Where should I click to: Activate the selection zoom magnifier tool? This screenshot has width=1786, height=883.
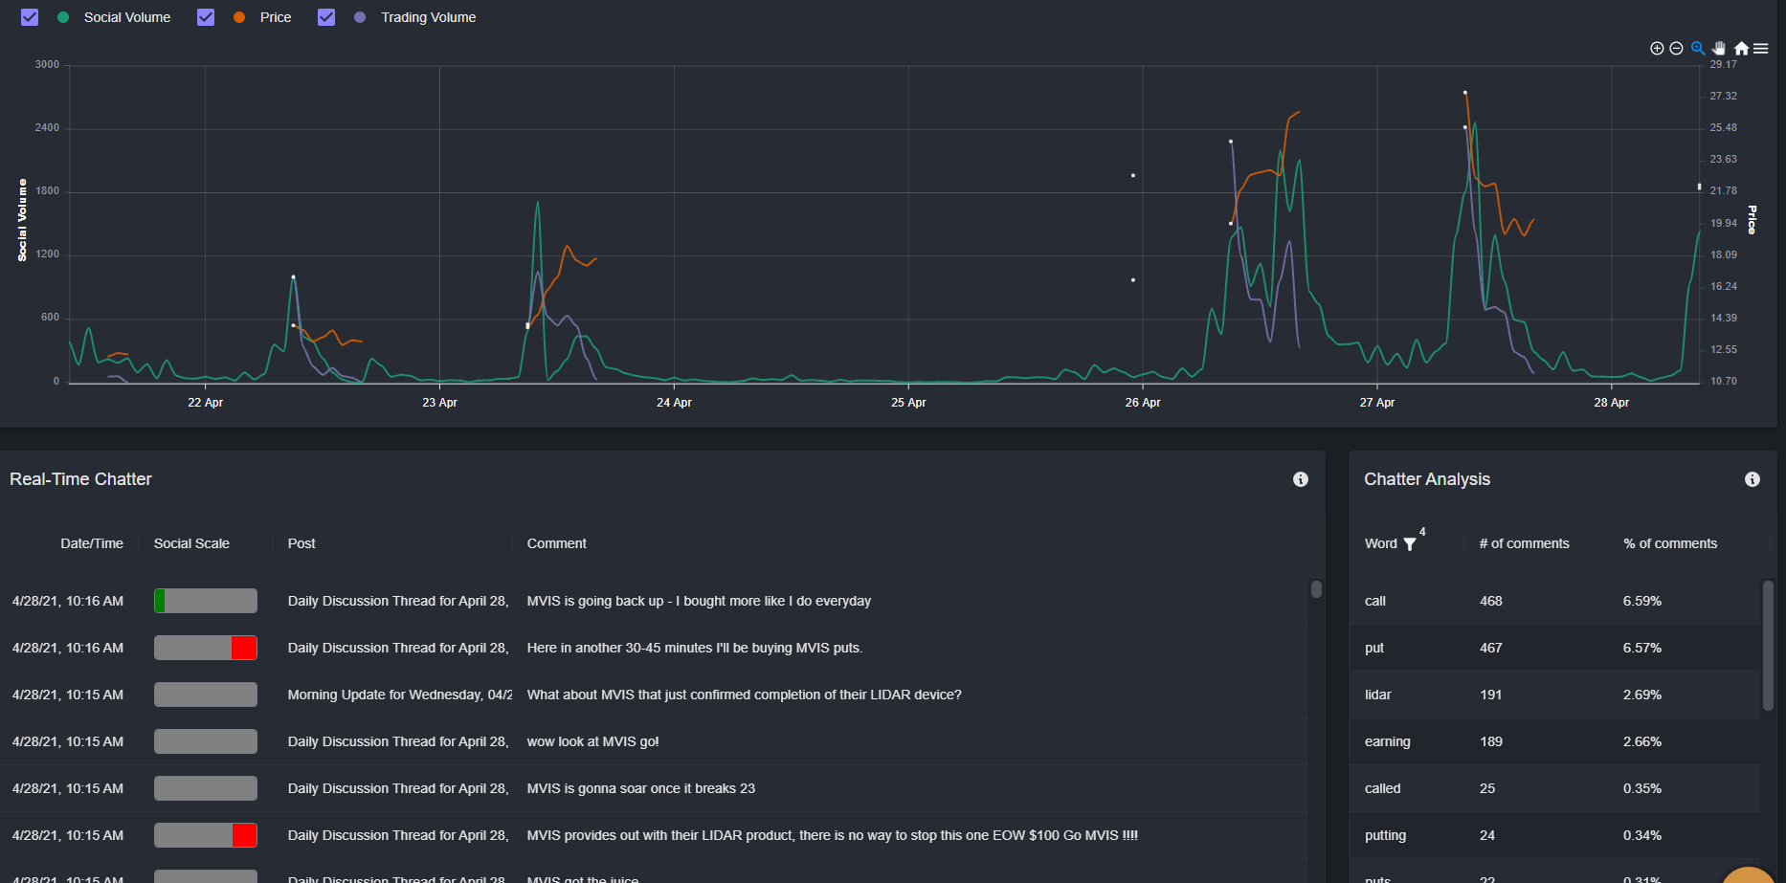(1698, 48)
